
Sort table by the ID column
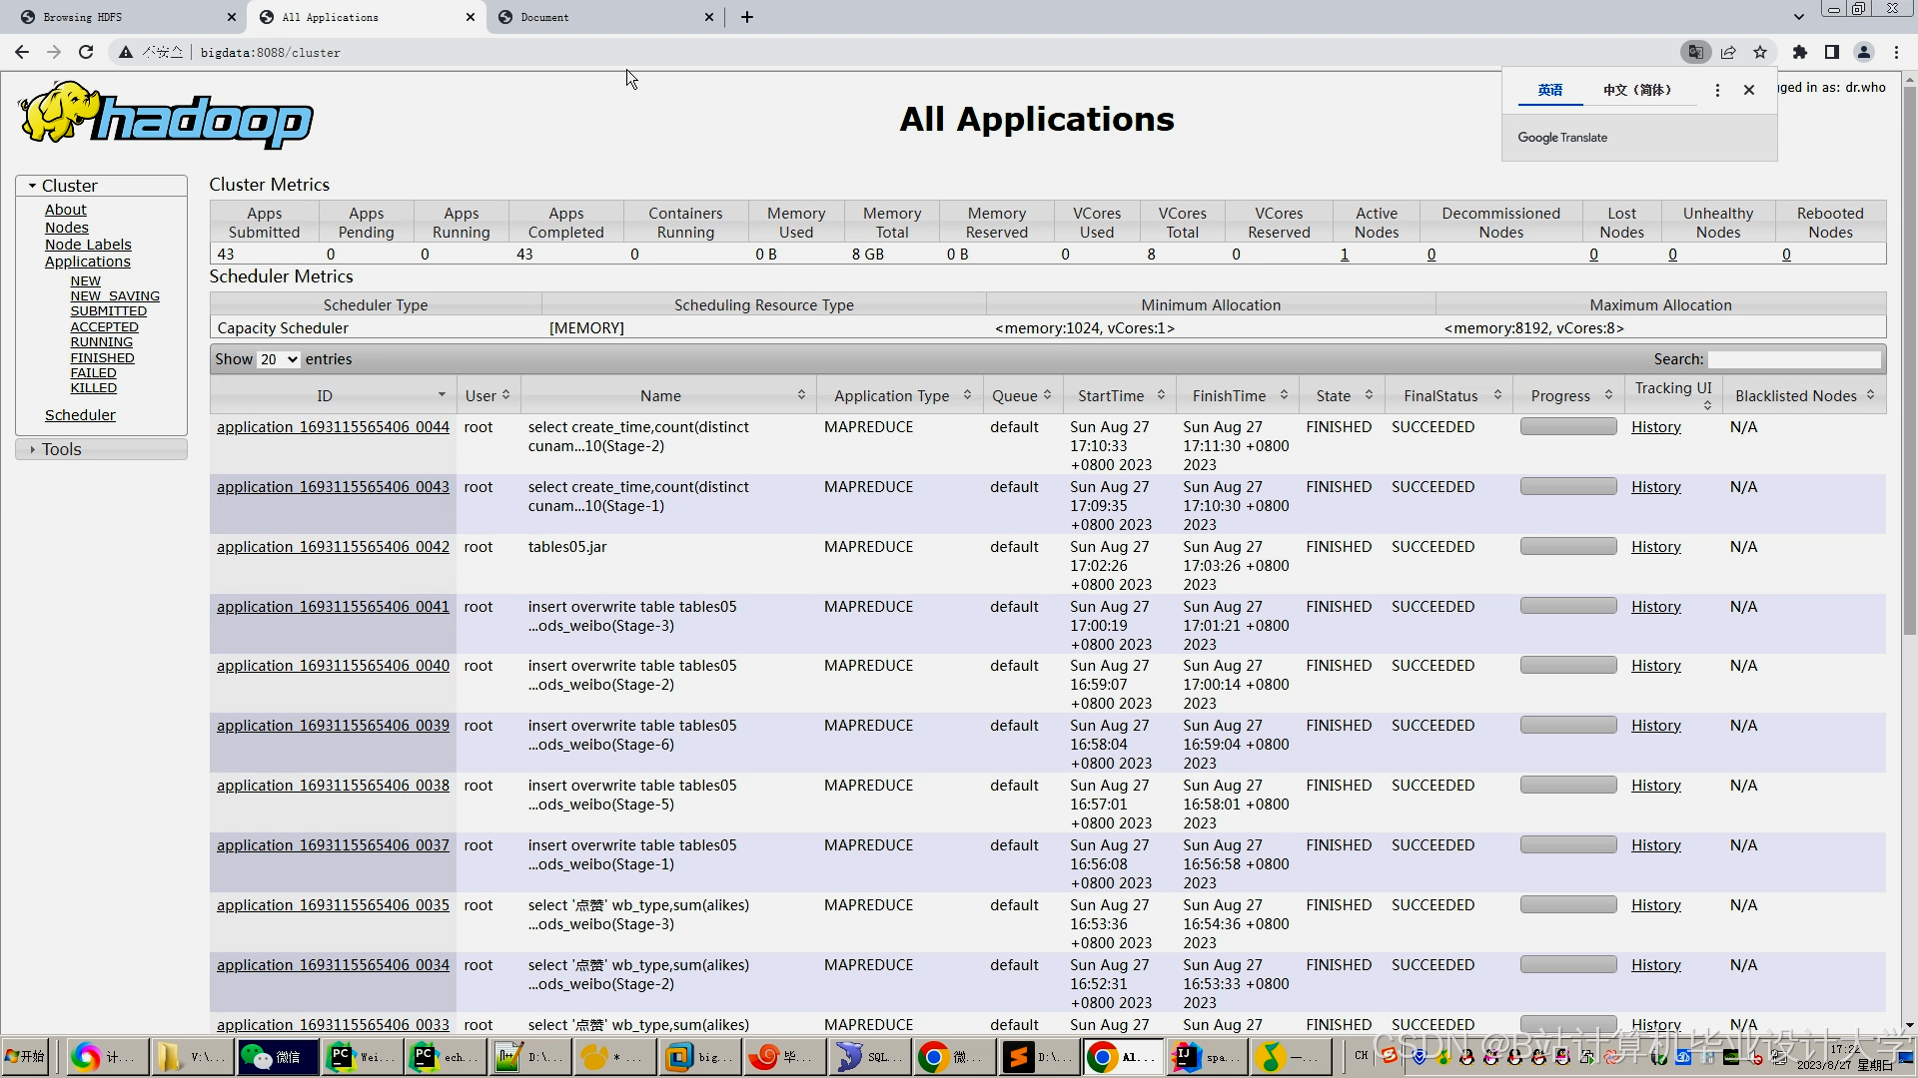point(325,396)
